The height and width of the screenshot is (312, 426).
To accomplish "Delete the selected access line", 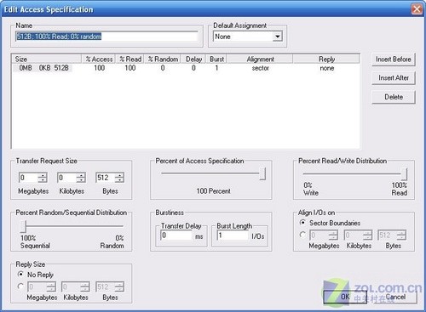I will 394,97.
